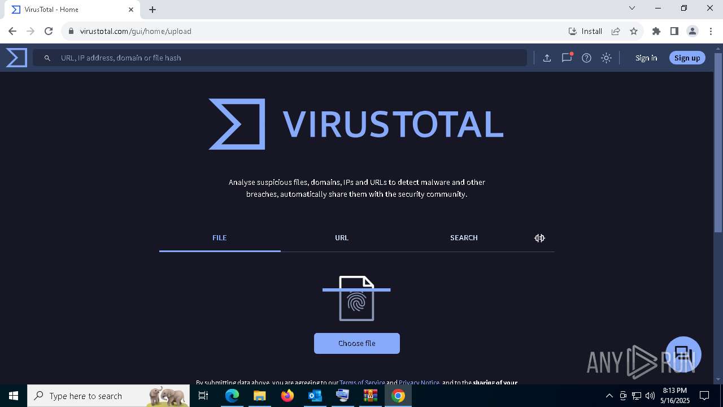Switch to the SEARCH tab
The image size is (723, 407).
click(464, 238)
